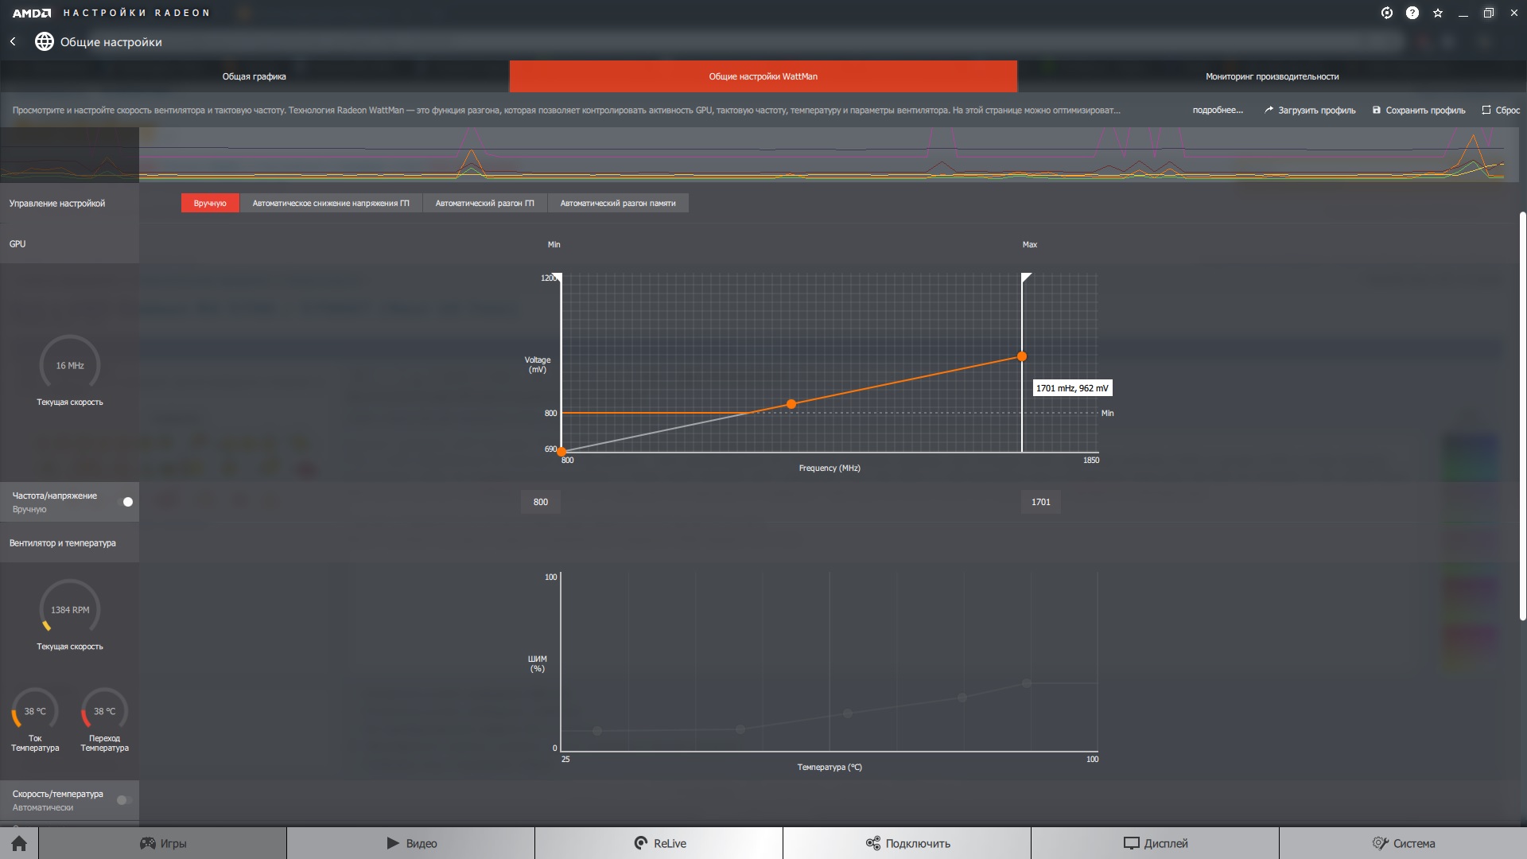The image size is (1527, 859).
Task: Click Сохранить профиль button
Action: click(1419, 110)
